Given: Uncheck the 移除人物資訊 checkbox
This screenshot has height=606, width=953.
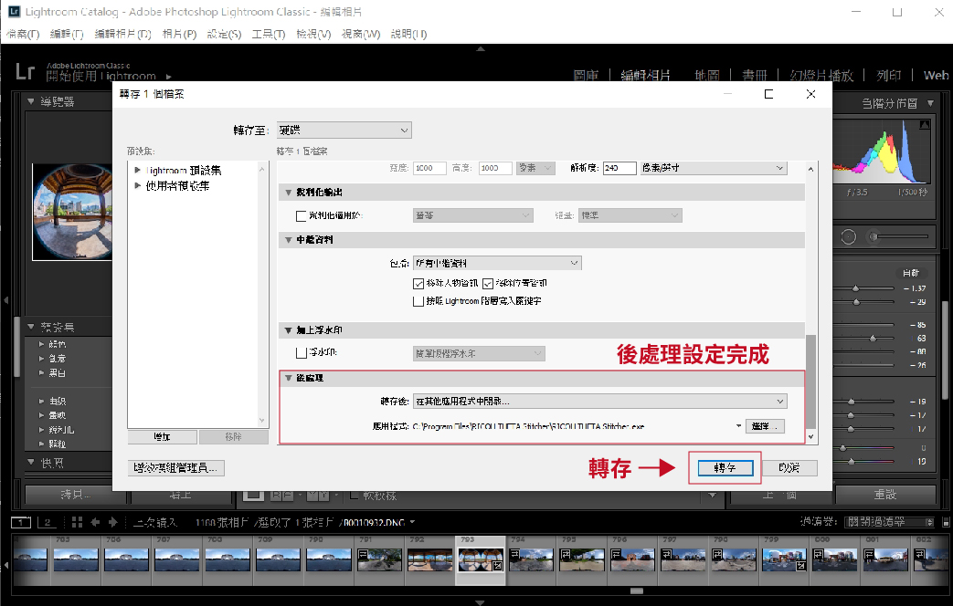Looking at the screenshot, I should coord(419,284).
